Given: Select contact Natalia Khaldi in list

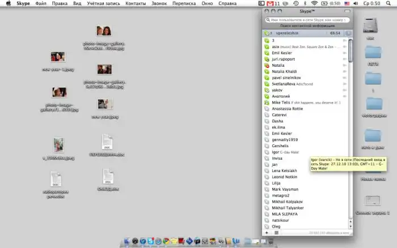Looking at the screenshot, I should point(286,72).
